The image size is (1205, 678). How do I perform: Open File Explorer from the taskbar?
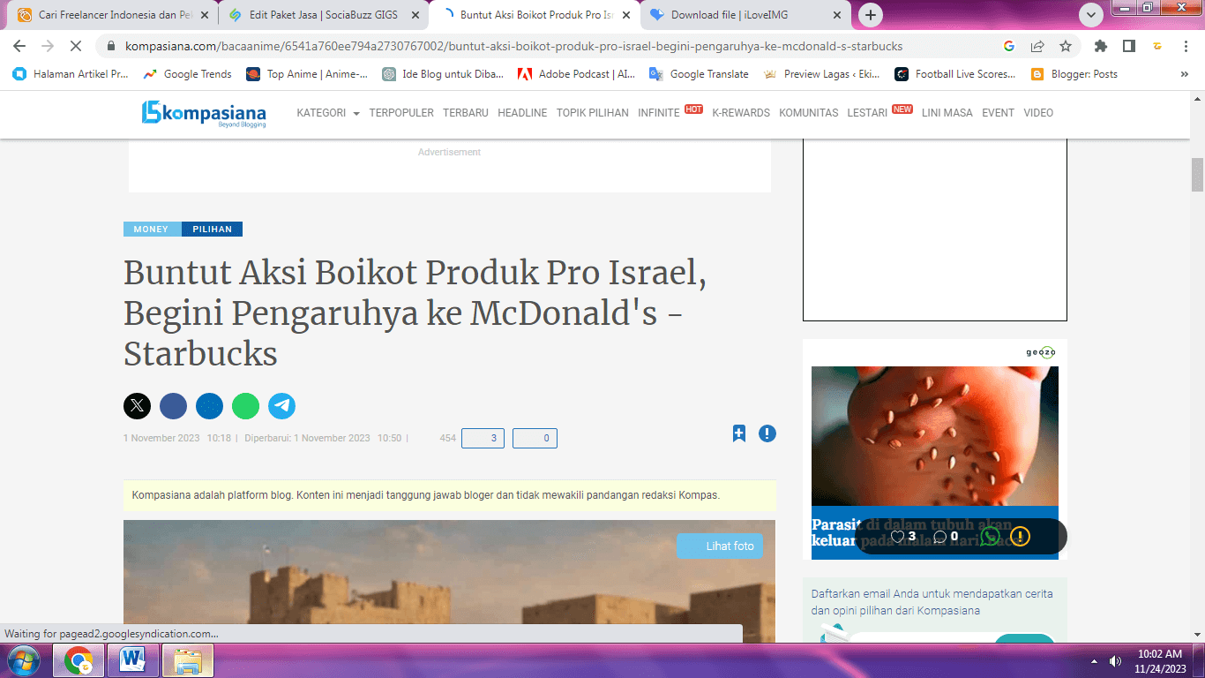tap(187, 660)
